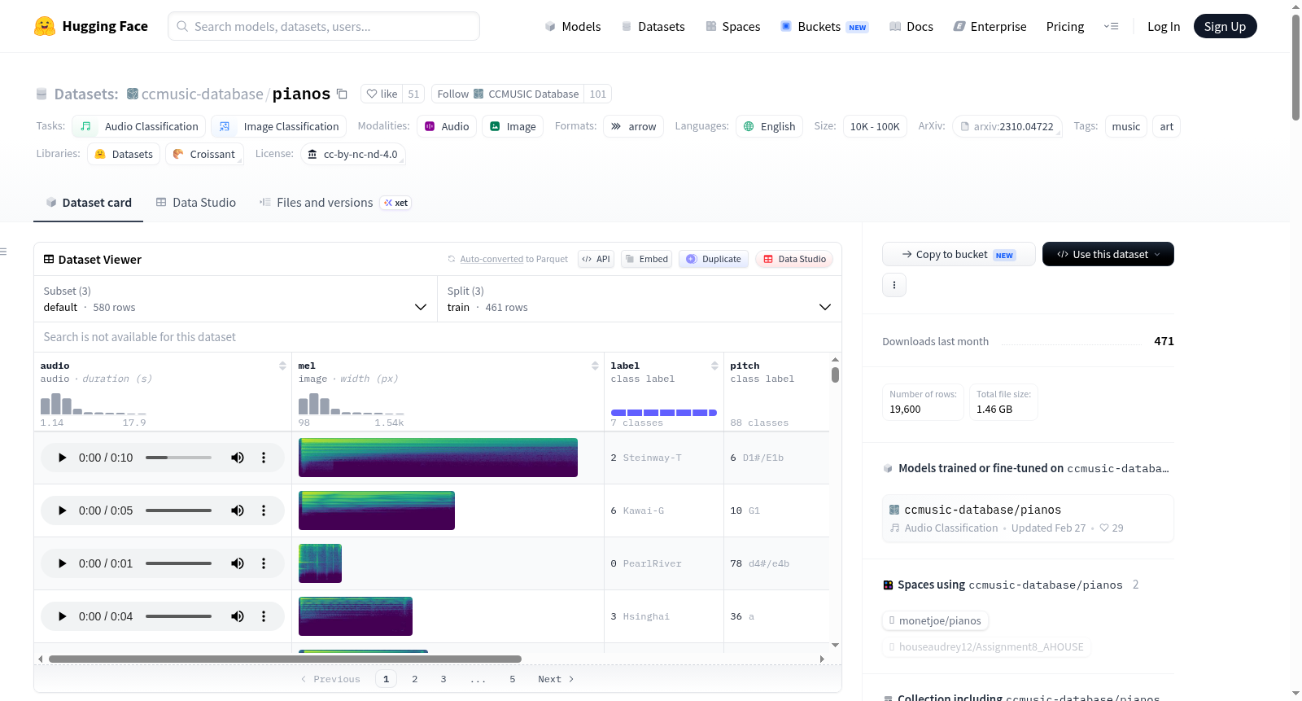Viewport: 1302px width, 701px height.
Task: Open audio options menu in Steinway-T row
Action: [x=264, y=458]
